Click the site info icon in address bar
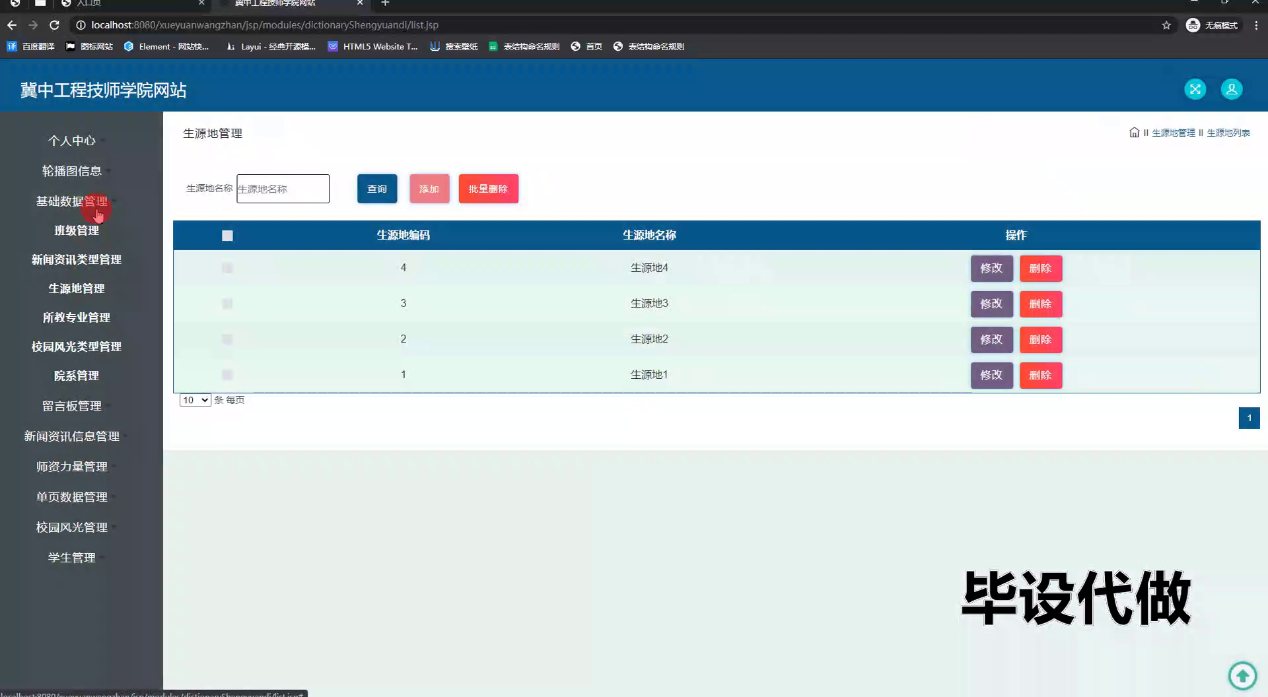 (x=81, y=25)
